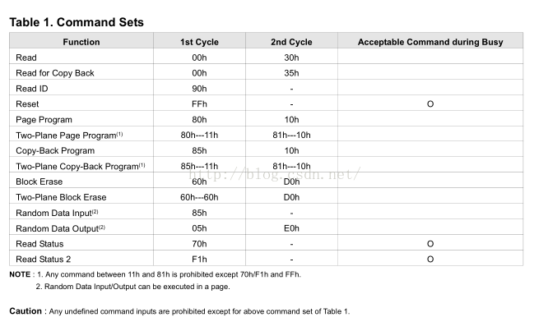Click the "Table 1. Command Sets" title
534x331 pixels.
(x=77, y=22)
